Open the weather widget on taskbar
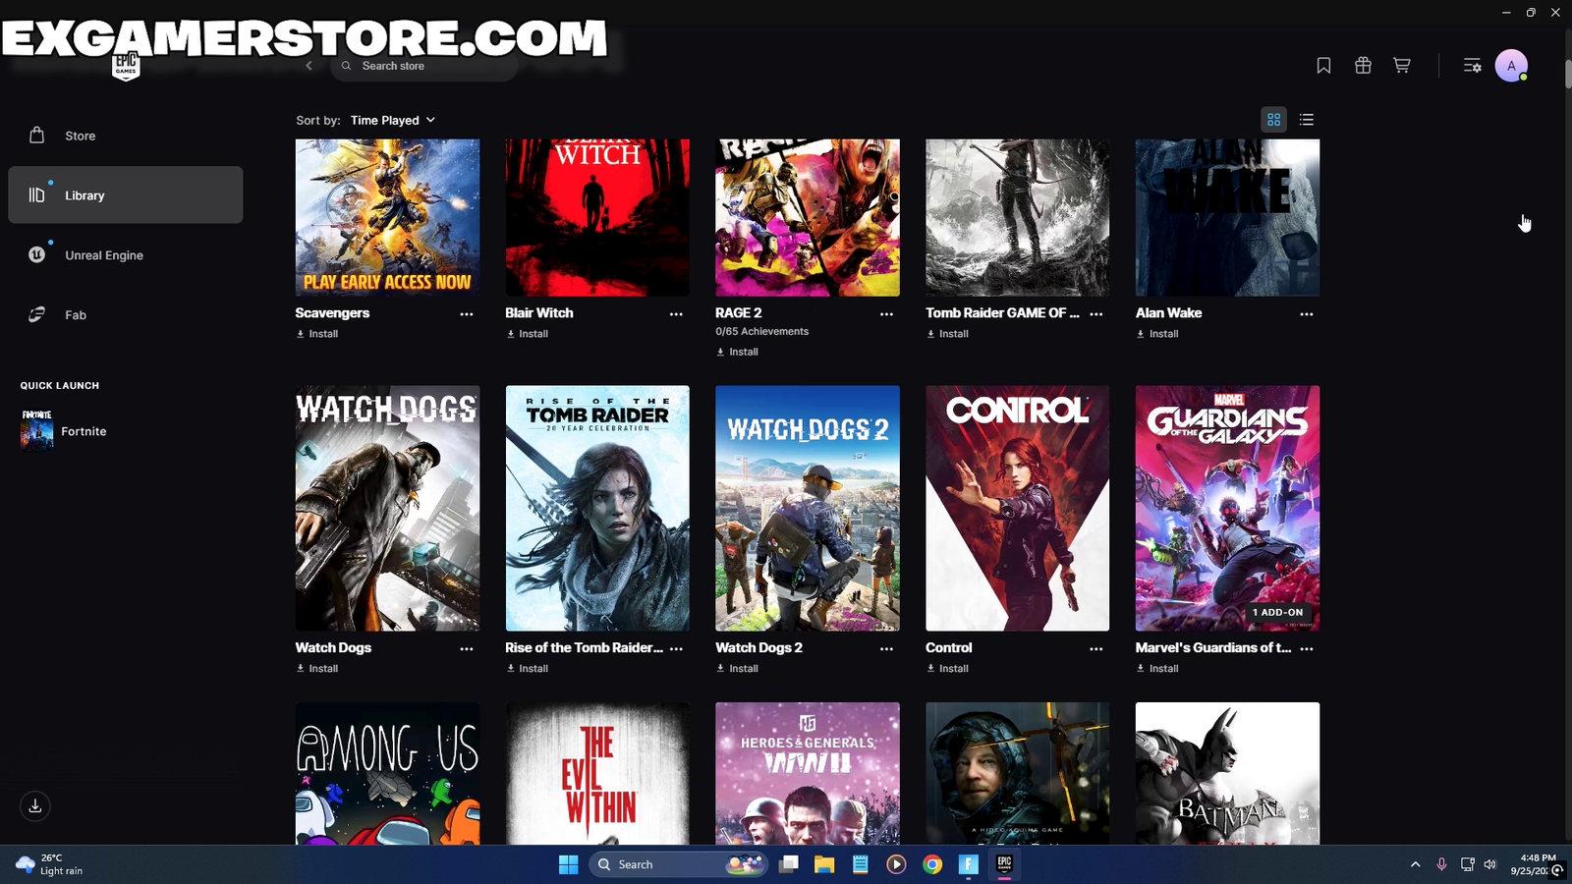 pos(49,864)
